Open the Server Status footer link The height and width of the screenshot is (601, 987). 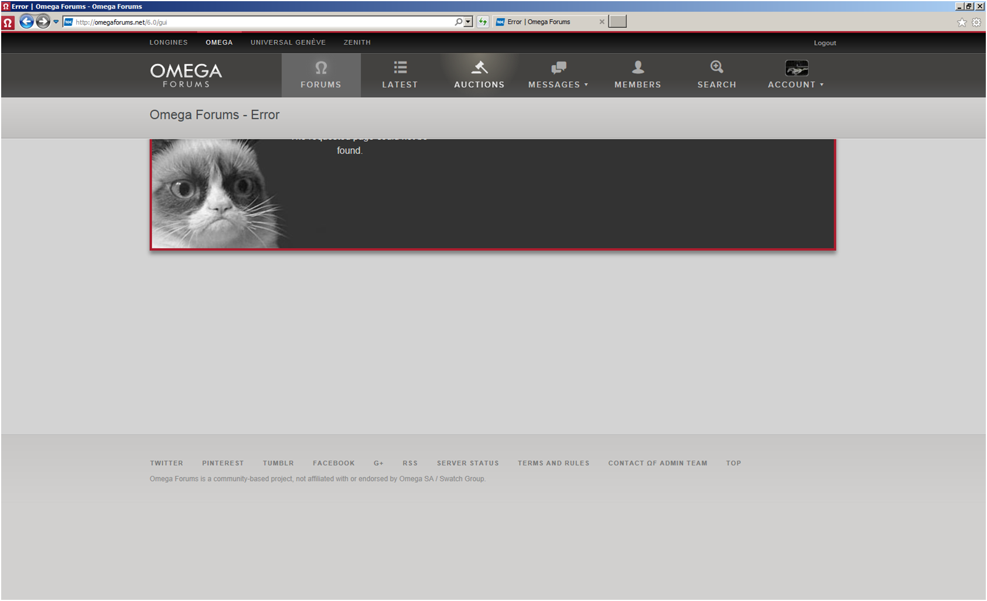pos(467,463)
